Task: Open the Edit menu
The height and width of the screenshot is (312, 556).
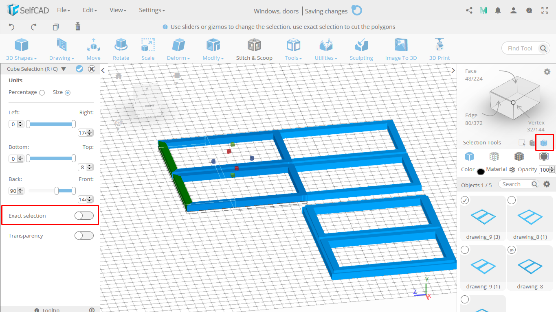Action: click(x=90, y=10)
